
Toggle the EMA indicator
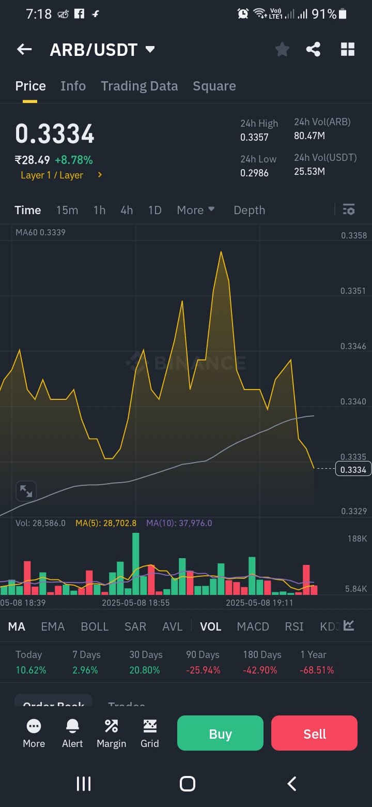pos(53,626)
